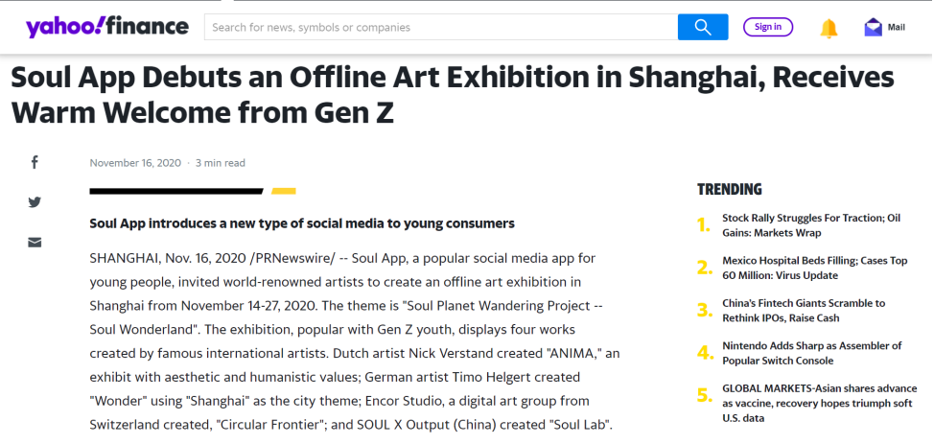Image resolution: width=934 pixels, height=444 pixels.
Task: Share article via Twitter icon
Action: 35,202
